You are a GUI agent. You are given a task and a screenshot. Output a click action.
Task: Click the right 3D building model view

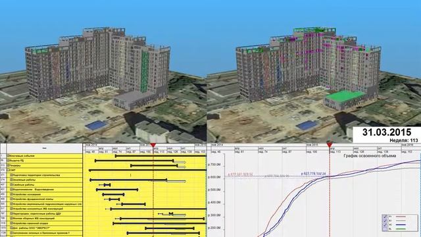click(314, 72)
